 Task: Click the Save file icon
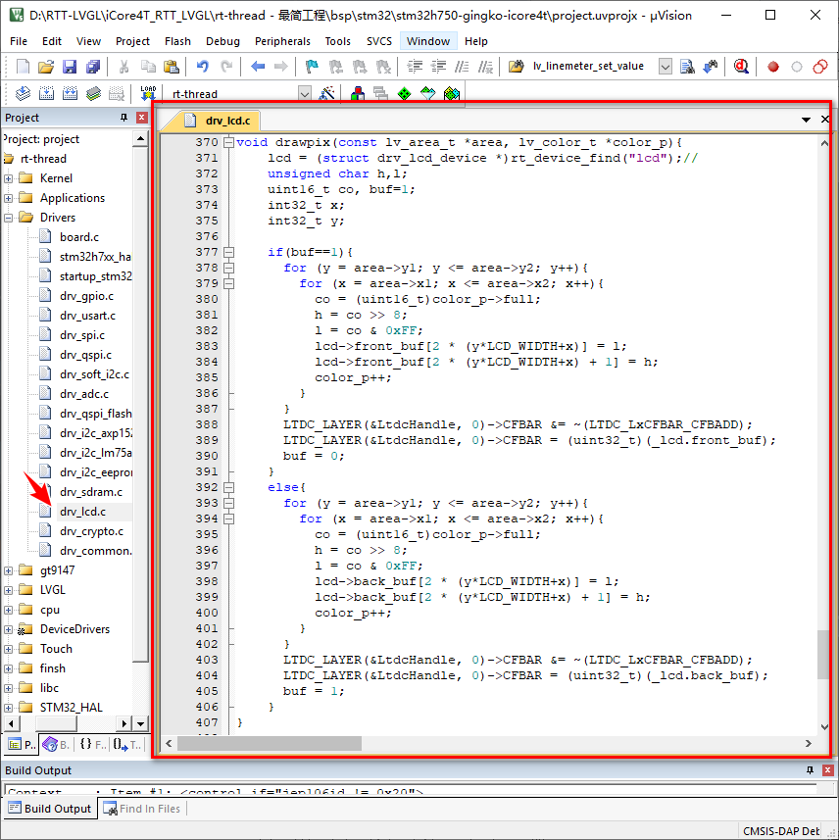click(x=70, y=67)
